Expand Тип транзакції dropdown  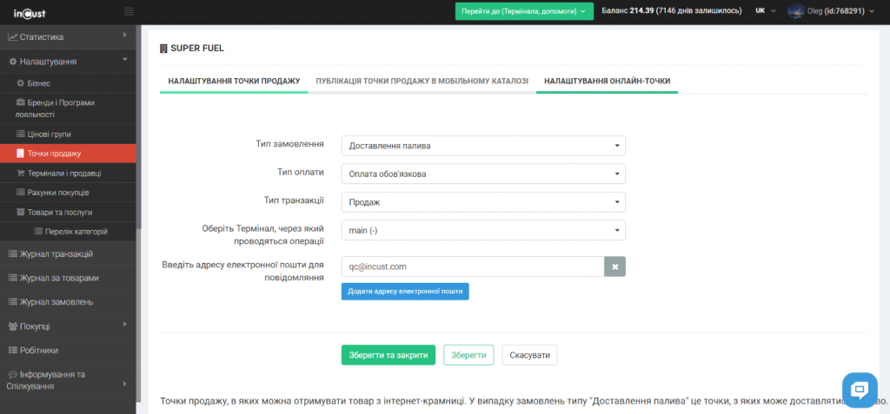coord(482,201)
